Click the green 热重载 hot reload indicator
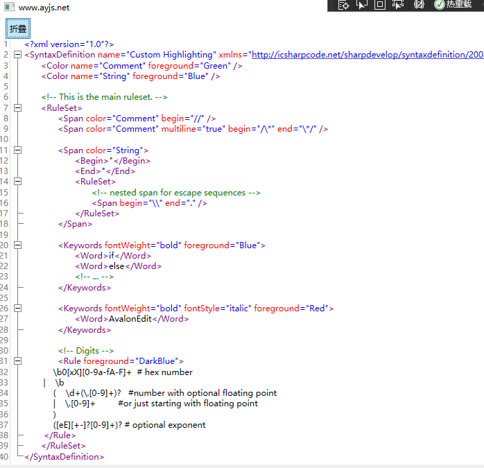This screenshot has width=484, height=468. coord(453,4)
